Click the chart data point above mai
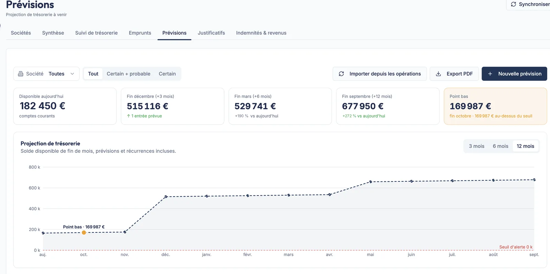This screenshot has width=550, height=274. (x=371, y=182)
